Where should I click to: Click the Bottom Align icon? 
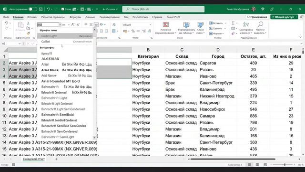(x=96, y=24)
